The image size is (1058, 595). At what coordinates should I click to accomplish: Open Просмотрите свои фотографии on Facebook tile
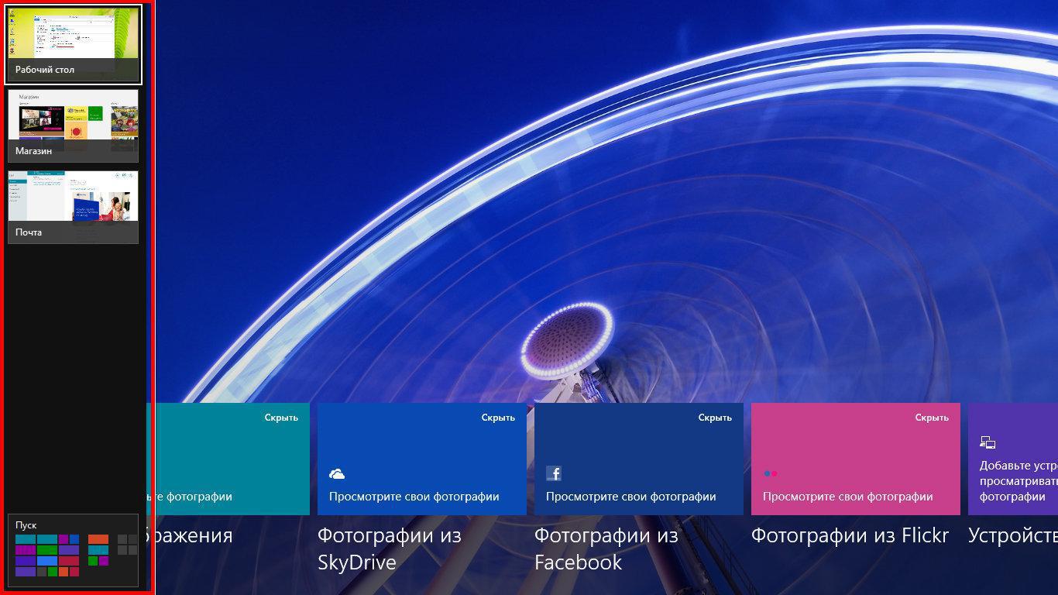point(631,497)
